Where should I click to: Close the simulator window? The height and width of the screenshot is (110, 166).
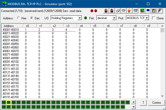tap(160, 4)
